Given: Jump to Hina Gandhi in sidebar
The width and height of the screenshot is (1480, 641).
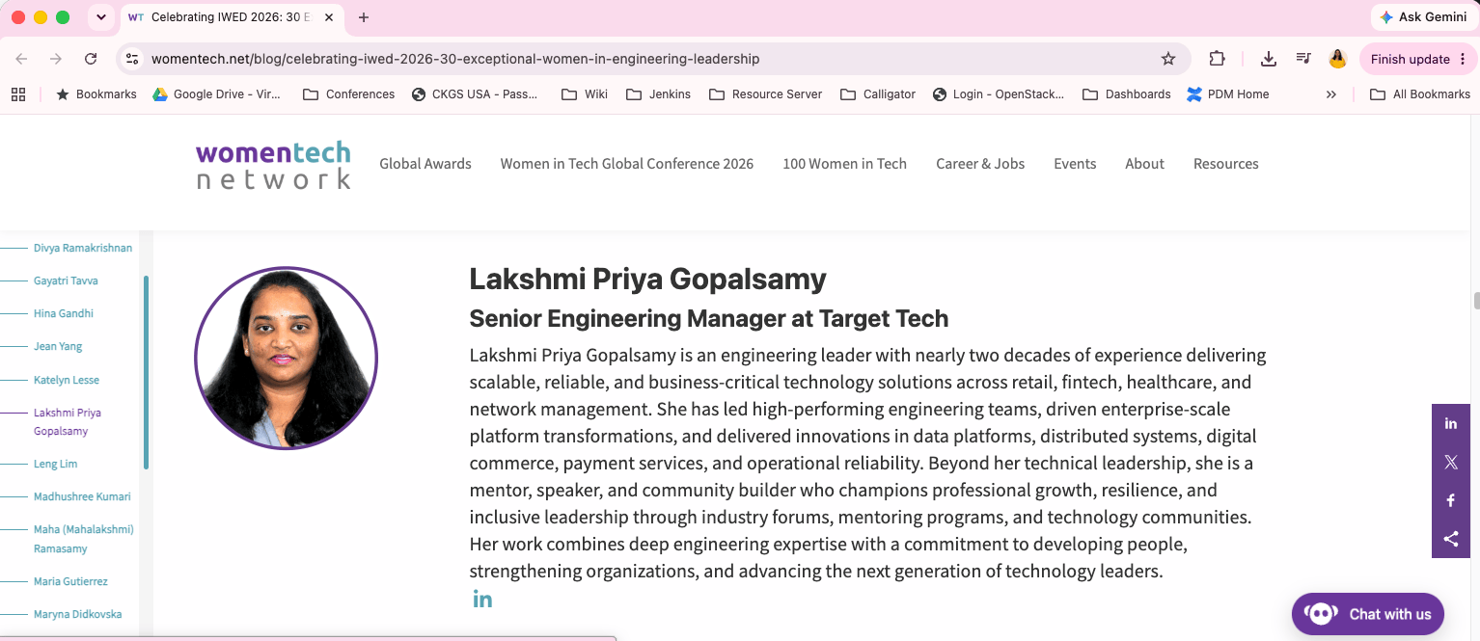Looking at the screenshot, I should point(64,313).
